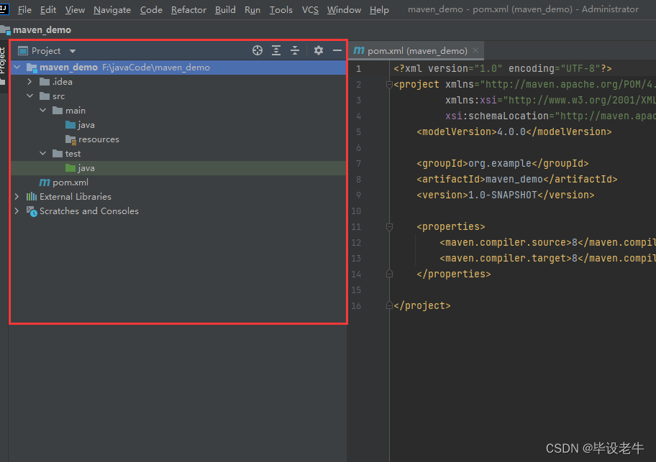
Task: Click the maven_demo module folder icon in tree
Action: tap(32, 68)
